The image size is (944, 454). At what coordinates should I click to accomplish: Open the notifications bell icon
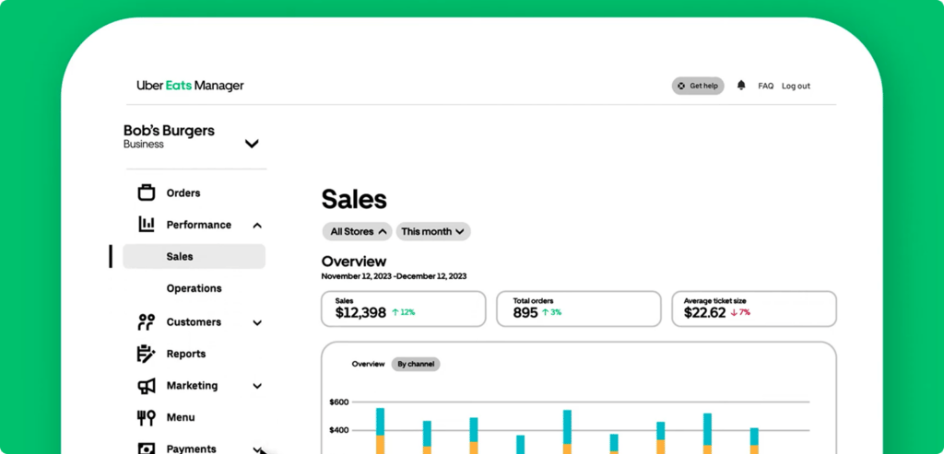pos(741,86)
